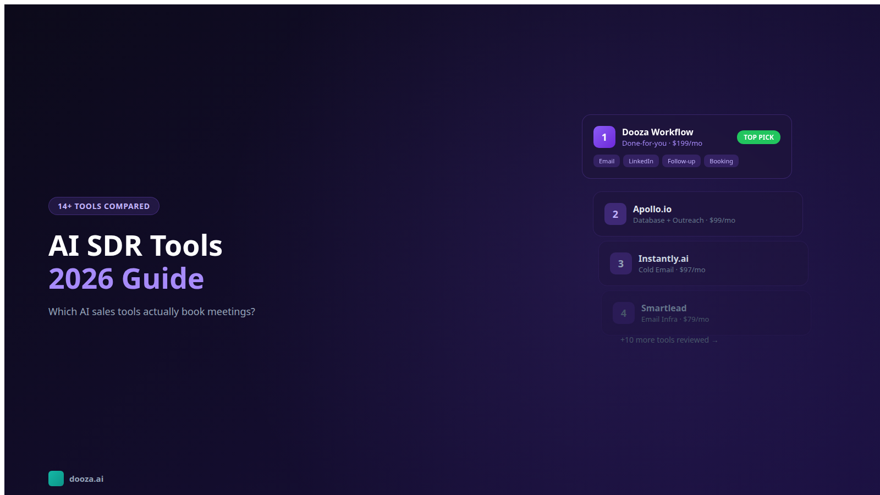
Task: Open the '+10 more tools reviewed' link
Action: tap(669, 340)
